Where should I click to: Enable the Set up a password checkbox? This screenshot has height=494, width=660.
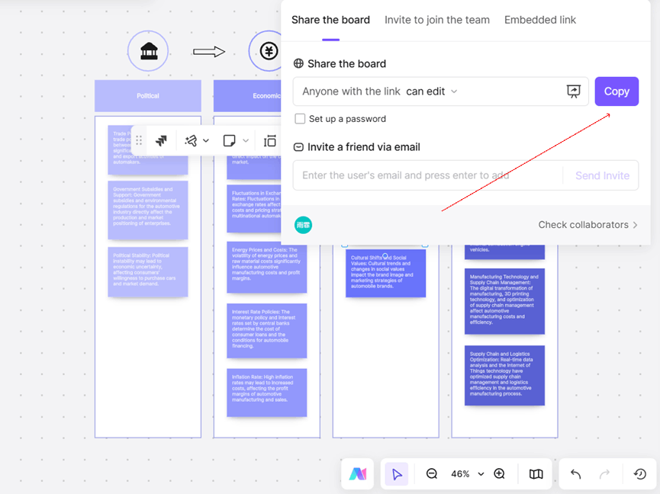pyautogui.click(x=301, y=119)
